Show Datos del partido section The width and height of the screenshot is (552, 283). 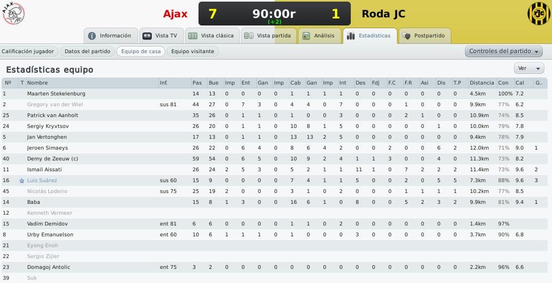click(x=88, y=52)
